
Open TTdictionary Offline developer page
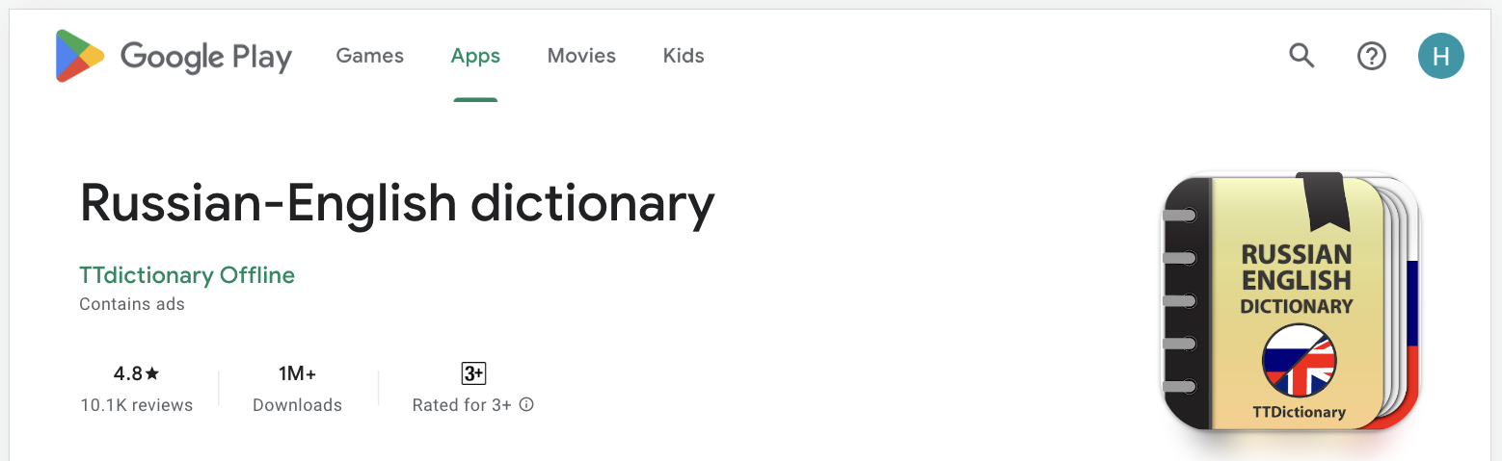(x=187, y=275)
